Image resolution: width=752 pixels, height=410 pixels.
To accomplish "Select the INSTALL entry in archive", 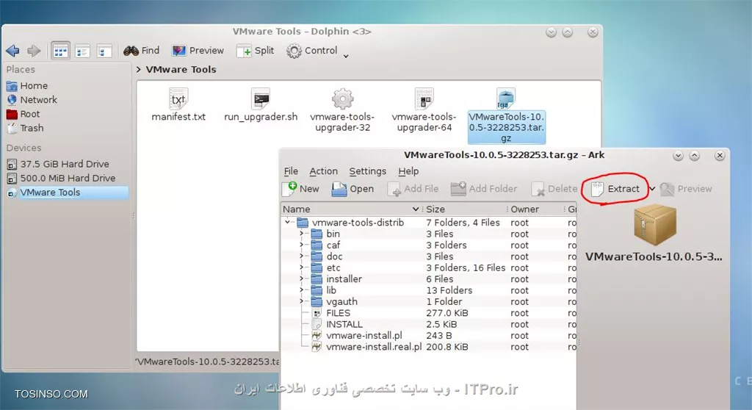I will 344,325.
